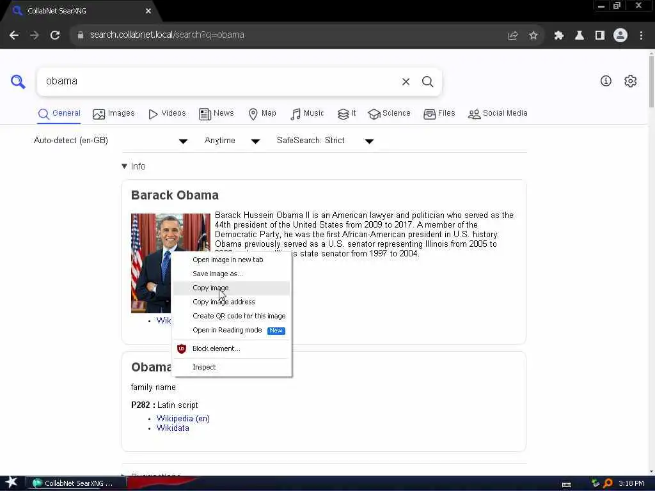The height and width of the screenshot is (491, 655).
Task: Click the SearXNG logo magnifier
Action: 18,81
